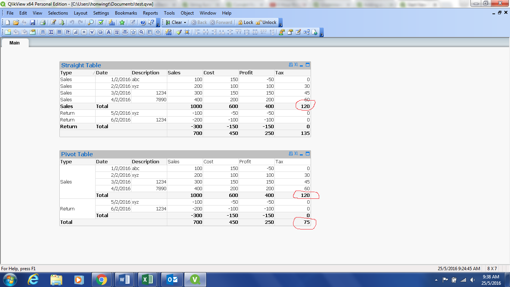
Task: Open the Edit Script editor icon
Action: [x=53, y=22]
